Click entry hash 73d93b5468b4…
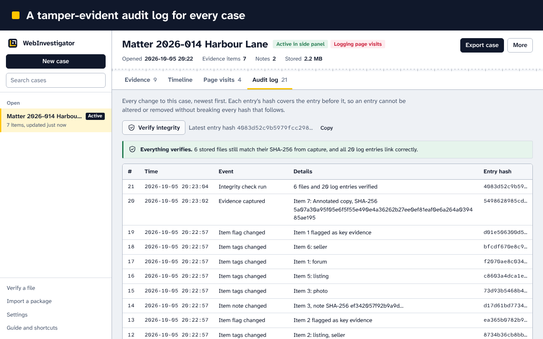This screenshot has height=339, width=543. [x=505, y=291]
